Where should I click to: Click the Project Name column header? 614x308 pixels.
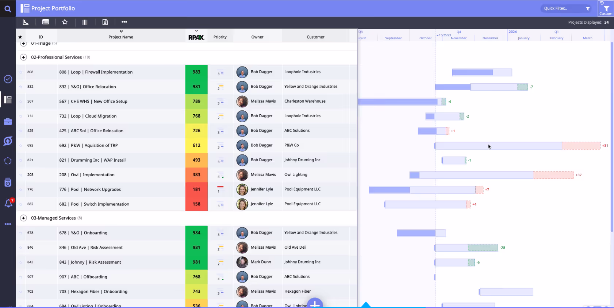pos(121,37)
